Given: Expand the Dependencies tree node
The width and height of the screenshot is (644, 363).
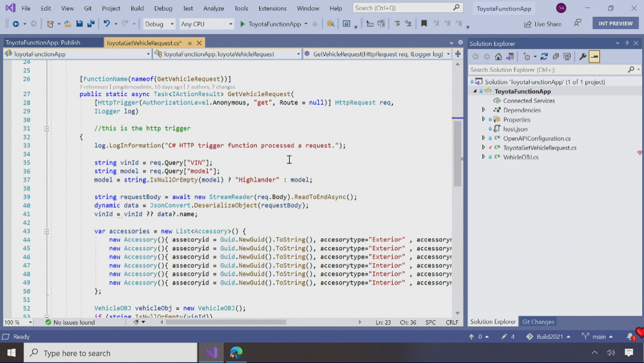Looking at the screenshot, I should click(484, 110).
